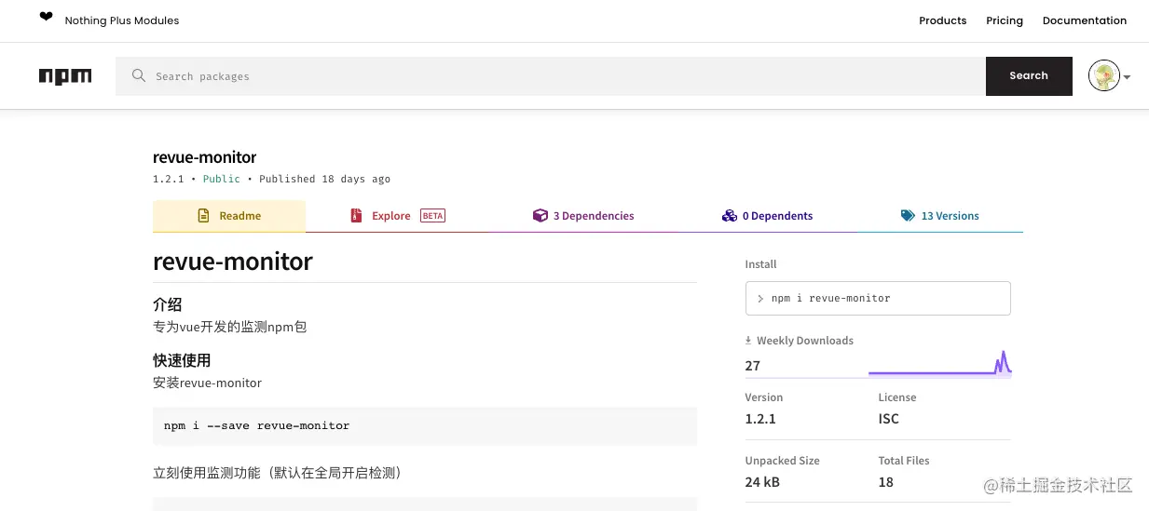Click the heart icon beside Nothing Plus Modules
Screen dimensions: 1149x511
point(46,17)
